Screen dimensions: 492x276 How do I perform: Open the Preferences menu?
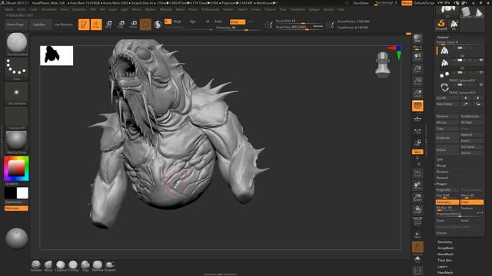(210, 9)
